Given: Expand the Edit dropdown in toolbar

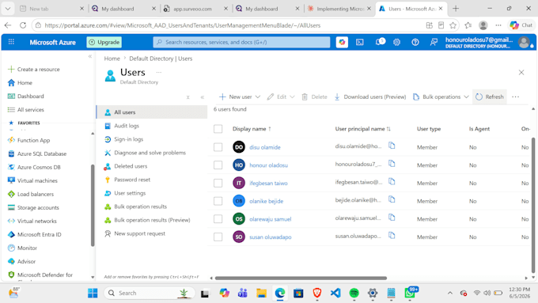Looking at the screenshot, I should tap(292, 97).
